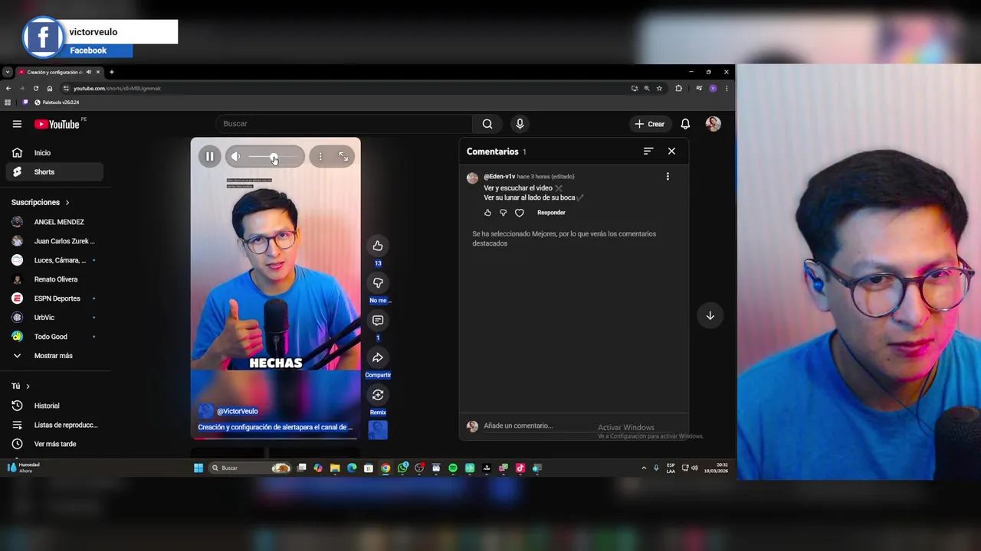
Task: Like the comment by Eden-v1v
Action: pyautogui.click(x=487, y=213)
